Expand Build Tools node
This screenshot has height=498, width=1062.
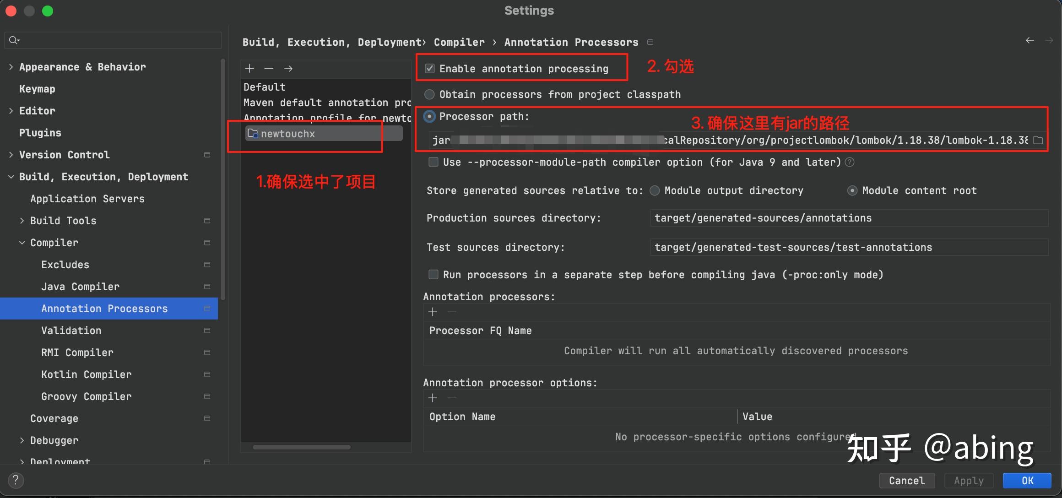click(22, 221)
